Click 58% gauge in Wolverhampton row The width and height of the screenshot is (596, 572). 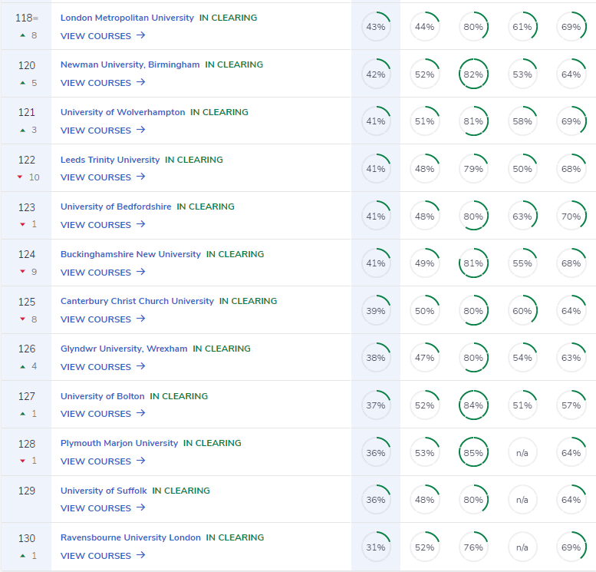tap(522, 121)
